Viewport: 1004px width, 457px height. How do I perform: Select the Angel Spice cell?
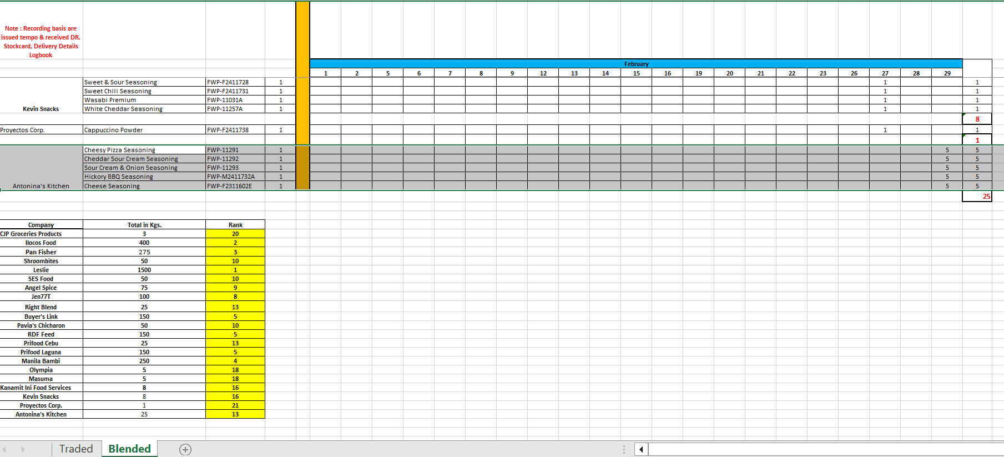41,288
